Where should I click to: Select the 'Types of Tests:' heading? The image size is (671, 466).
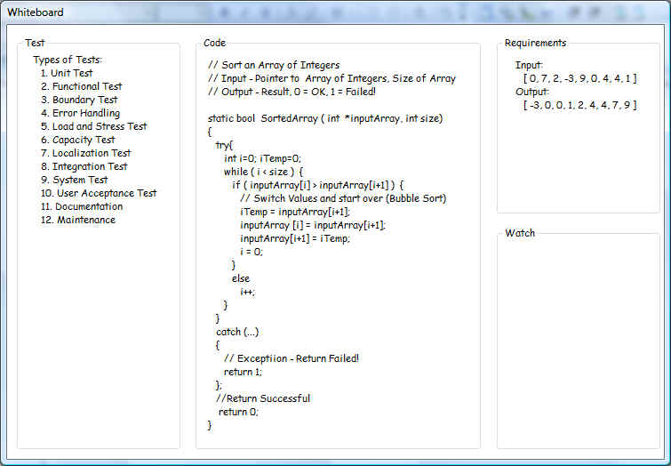click(68, 60)
